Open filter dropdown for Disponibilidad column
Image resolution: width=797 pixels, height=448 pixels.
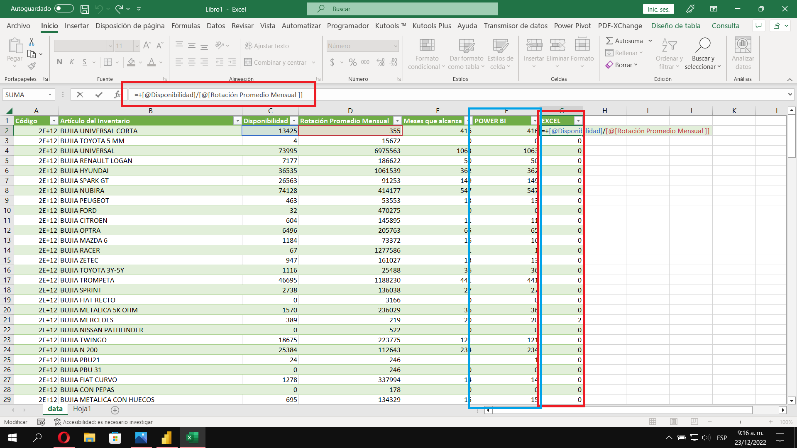(x=294, y=121)
